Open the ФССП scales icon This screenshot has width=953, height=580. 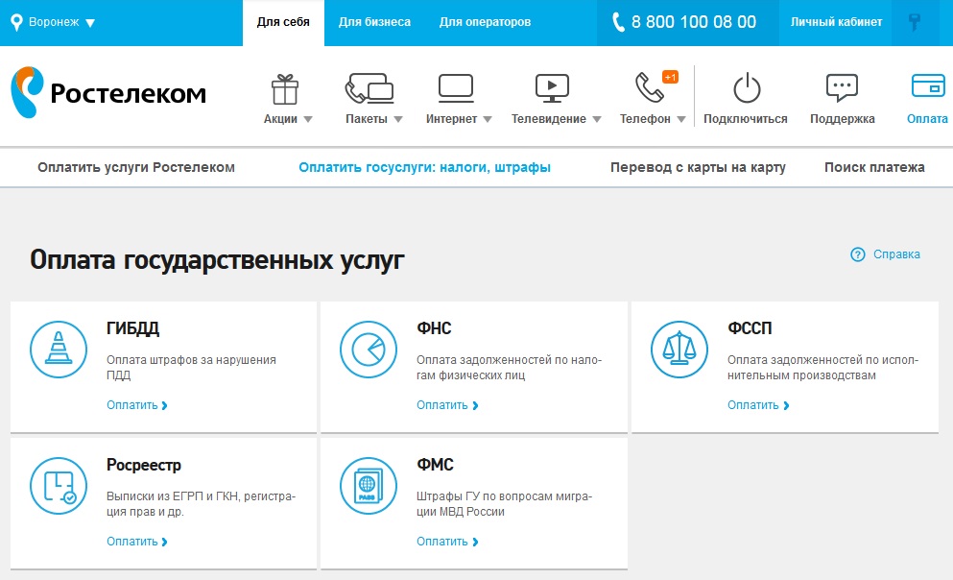click(679, 349)
